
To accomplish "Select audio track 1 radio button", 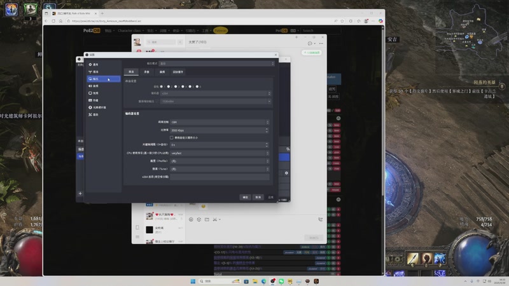I will 162,86.
